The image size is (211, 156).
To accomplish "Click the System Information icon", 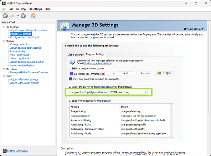I will coord(4,151).
